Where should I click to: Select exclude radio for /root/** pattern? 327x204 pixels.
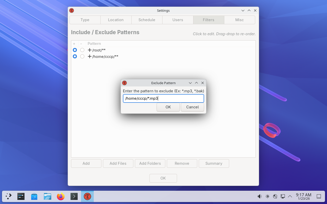point(82,50)
